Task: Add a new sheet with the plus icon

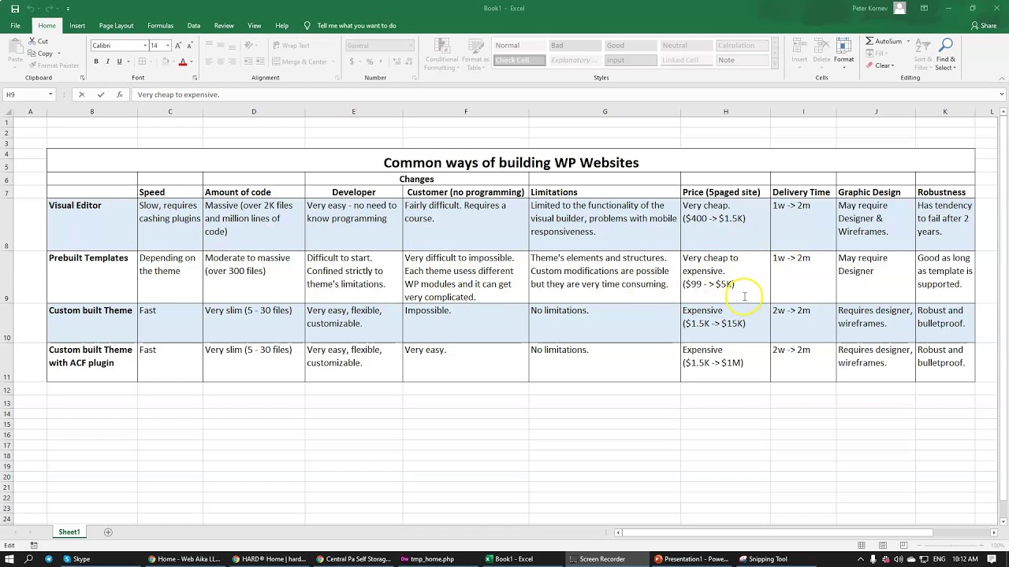Action: (108, 532)
